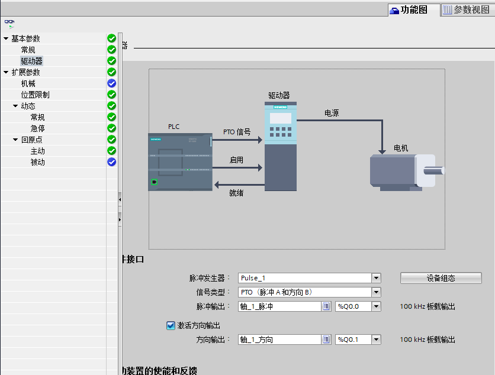Screen dimensions: 495x375
Task: Open the 信号类型 PTO dropdown
Action: (x=376, y=292)
